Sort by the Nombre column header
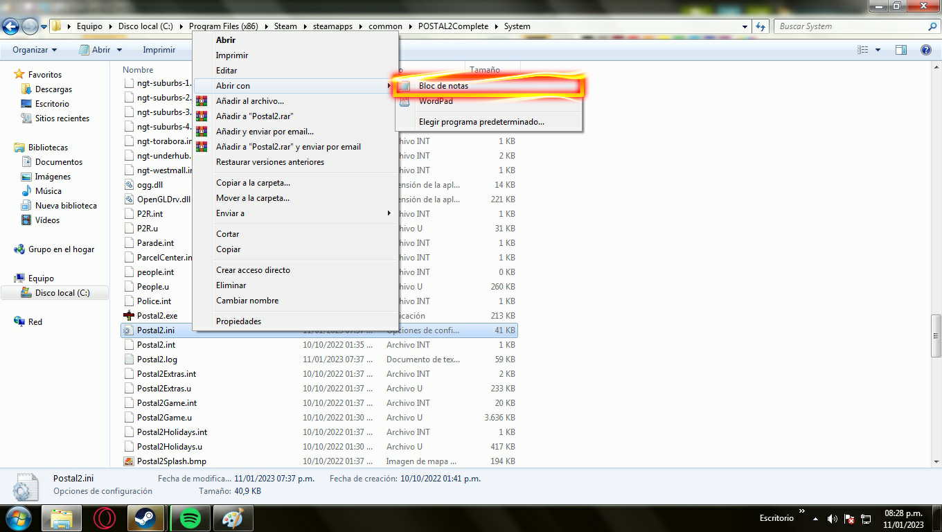942x532 pixels. tap(138, 69)
